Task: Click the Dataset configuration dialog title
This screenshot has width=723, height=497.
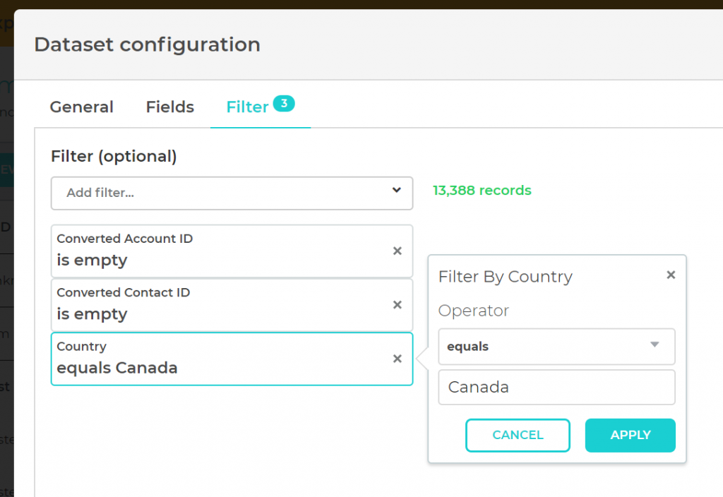Action: pyautogui.click(x=147, y=44)
